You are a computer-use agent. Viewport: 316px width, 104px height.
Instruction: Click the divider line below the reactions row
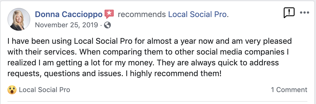coord(157,101)
